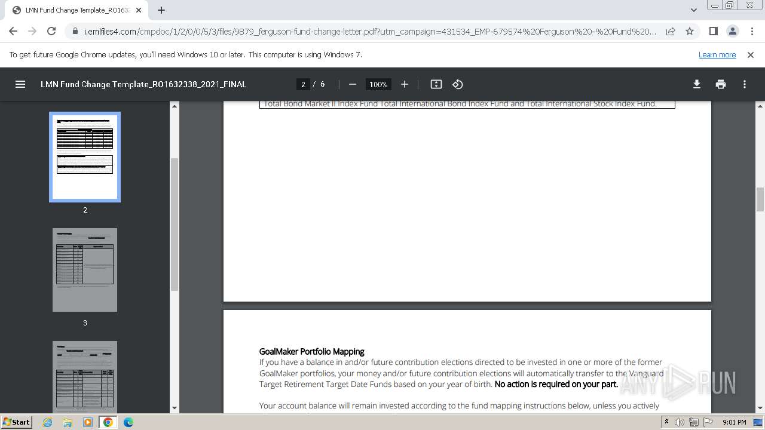The image size is (765, 430).
Task: Click the document scrollbar down arrow
Action: [x=760, y=408]
